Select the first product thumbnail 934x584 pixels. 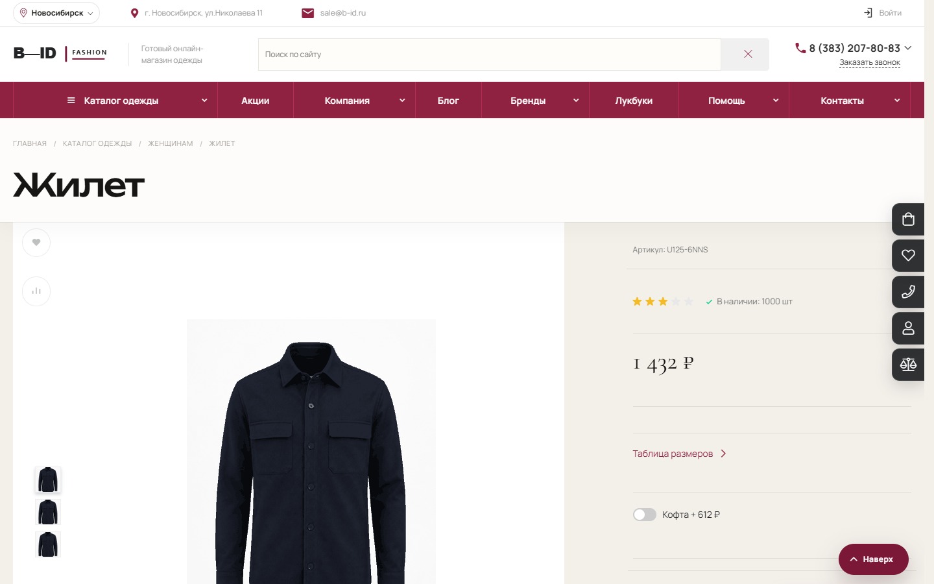coord(48,480)
